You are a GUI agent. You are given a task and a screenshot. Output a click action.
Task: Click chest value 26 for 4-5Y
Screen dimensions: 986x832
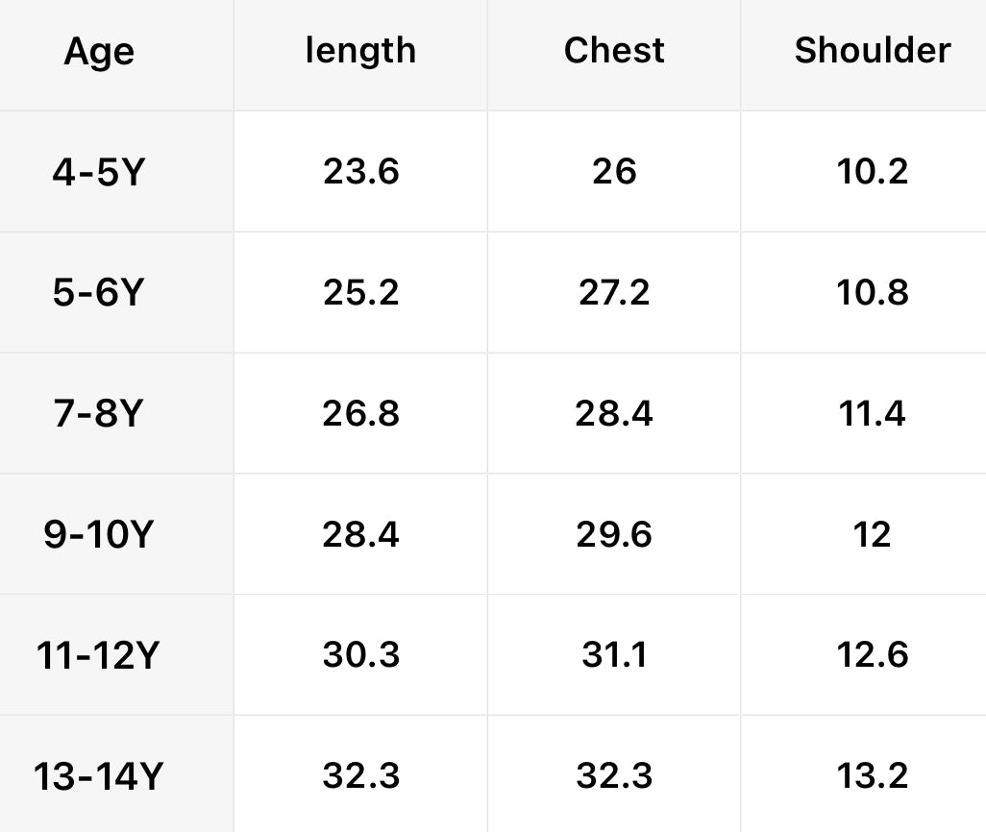[614, 172]
